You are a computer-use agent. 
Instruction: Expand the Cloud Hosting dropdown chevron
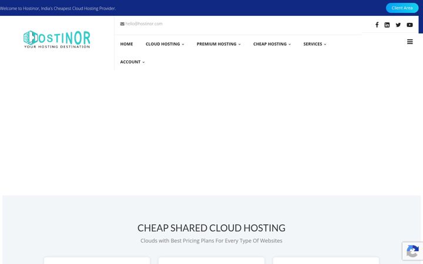coord(183,45)
